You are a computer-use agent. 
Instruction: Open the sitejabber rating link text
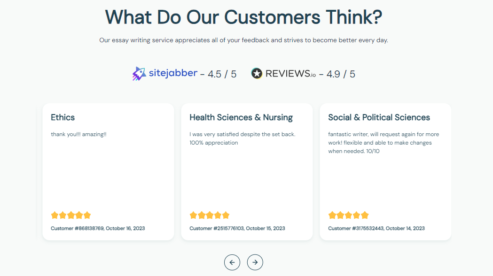pos(173,73)
